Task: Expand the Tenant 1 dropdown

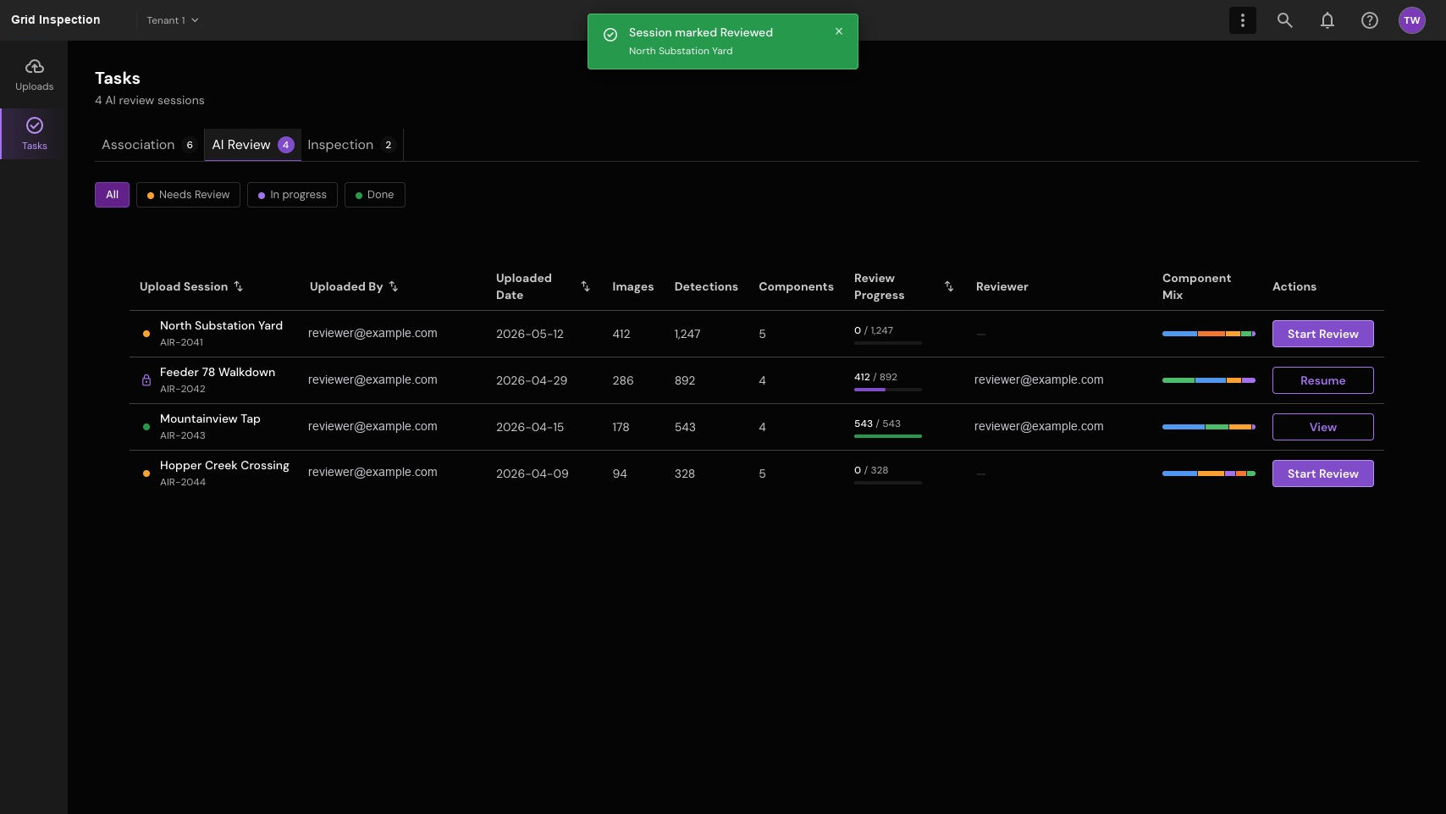Action: (173, 20)
